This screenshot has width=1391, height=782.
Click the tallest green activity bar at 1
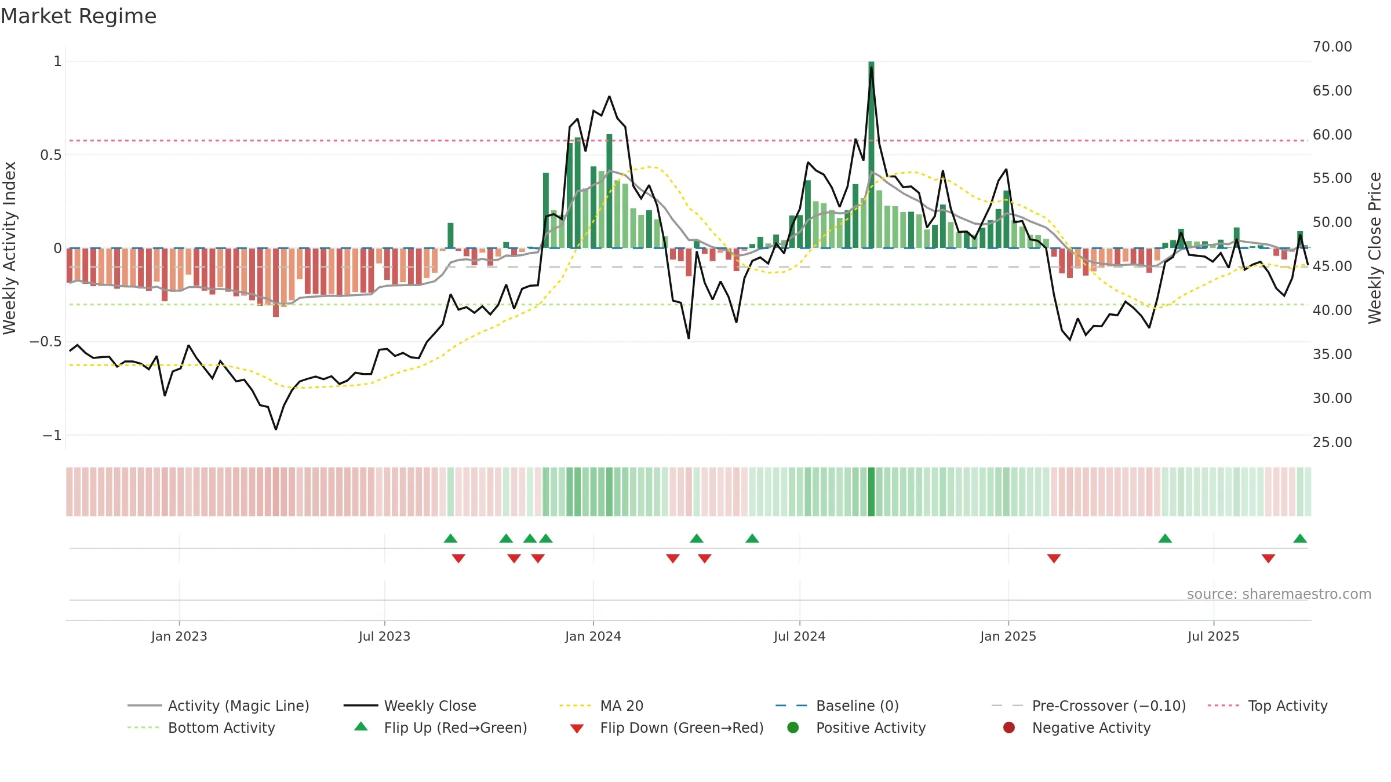[x=871, y=155]
